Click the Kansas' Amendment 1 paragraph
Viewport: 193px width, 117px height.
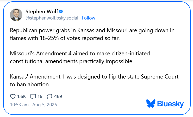click(94, 81)
